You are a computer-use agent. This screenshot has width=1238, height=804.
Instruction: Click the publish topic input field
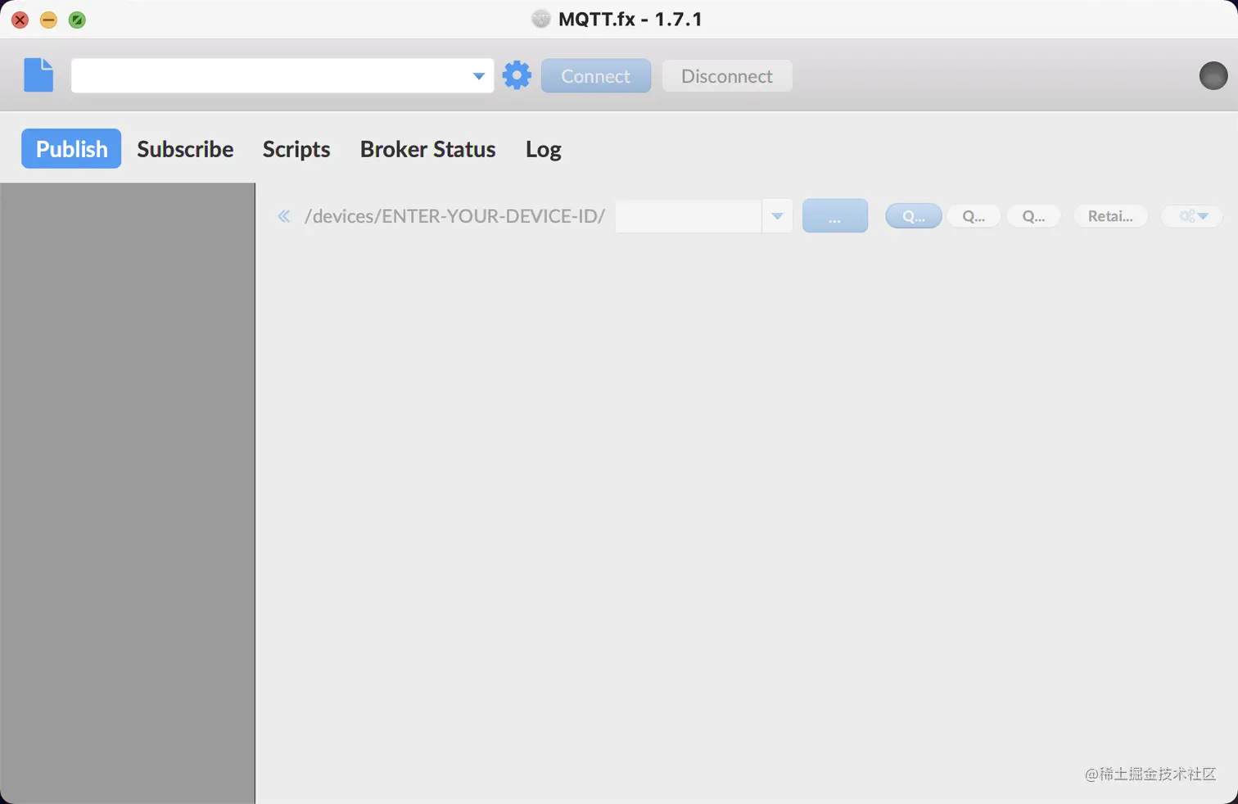point(689,216)
